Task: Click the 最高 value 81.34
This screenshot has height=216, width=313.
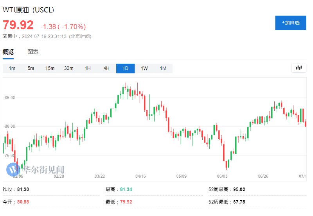Action: 126,189
